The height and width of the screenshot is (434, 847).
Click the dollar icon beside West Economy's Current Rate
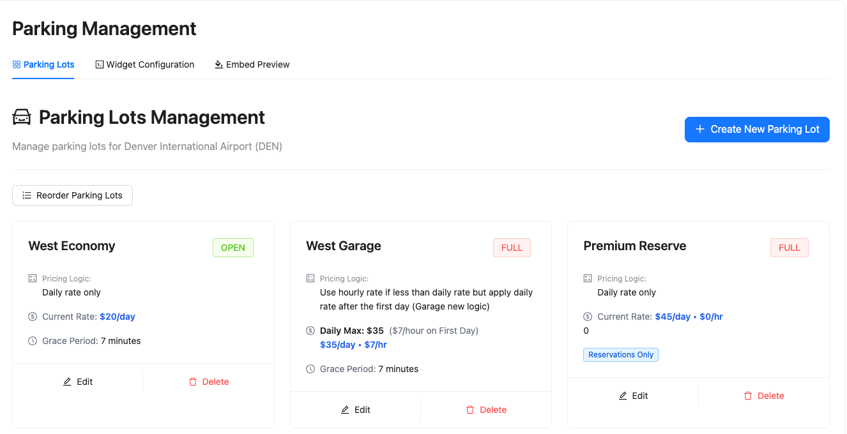click(31, 316)
